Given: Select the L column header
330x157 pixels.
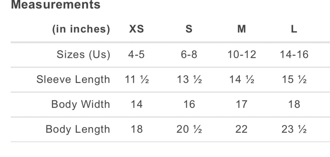Looking at the screenshot, I should [x=294, y=29].
